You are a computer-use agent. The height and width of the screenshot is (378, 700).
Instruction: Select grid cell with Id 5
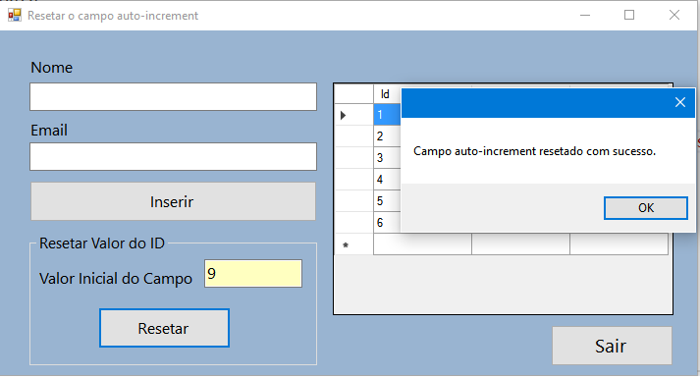[387, 201]
